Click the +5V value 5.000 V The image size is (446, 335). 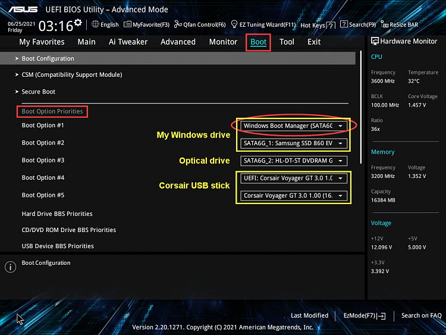(x=417, y=248)
